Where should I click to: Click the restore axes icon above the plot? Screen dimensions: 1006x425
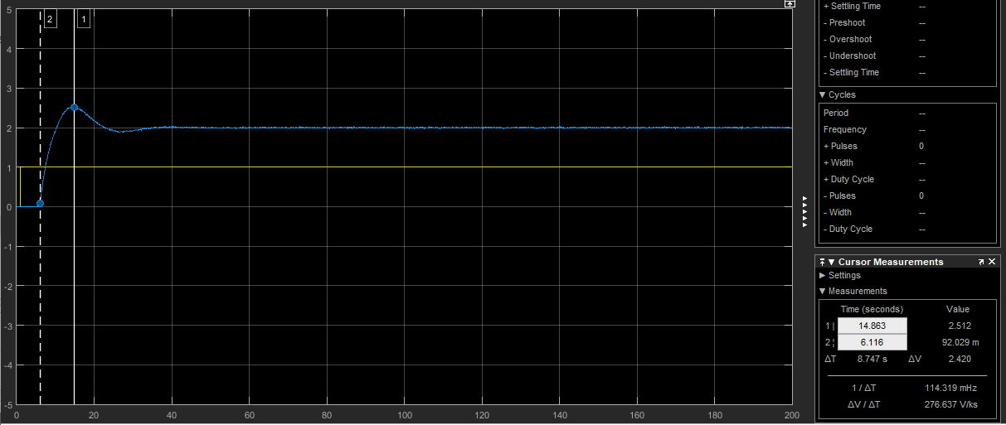(x=790, y=4)
